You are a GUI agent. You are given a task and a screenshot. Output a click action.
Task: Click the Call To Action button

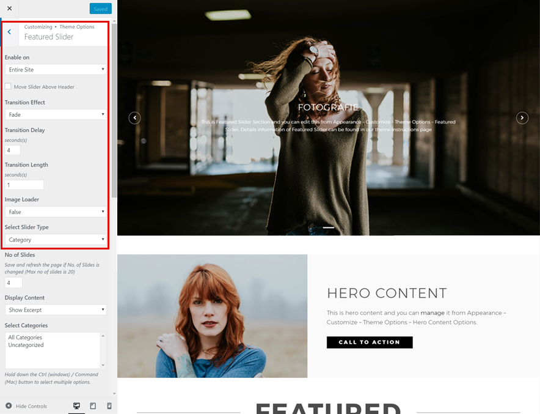370,342
